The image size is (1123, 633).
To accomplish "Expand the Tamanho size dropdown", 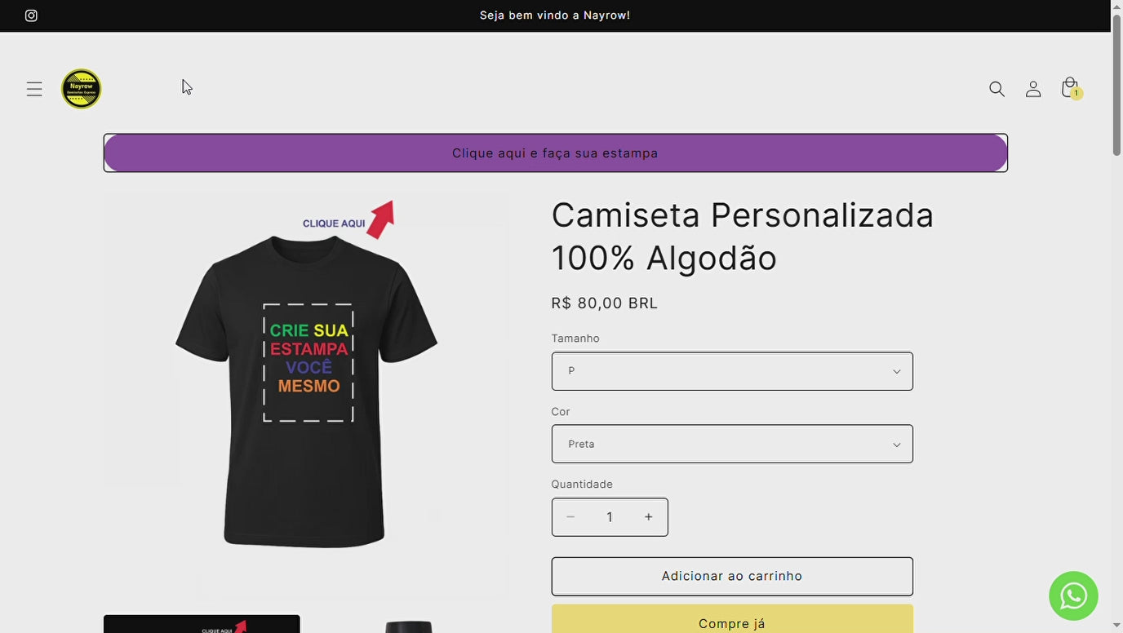I will (x=732, y=371).
